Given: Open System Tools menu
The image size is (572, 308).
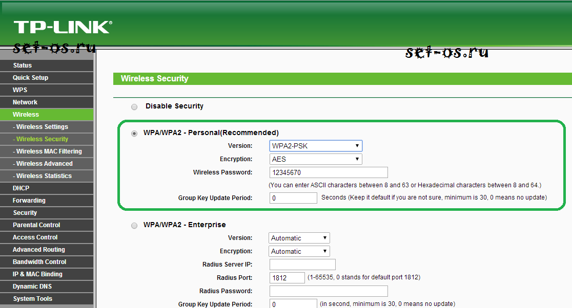Looking at the screenshot, I should (x=47, y=299).
